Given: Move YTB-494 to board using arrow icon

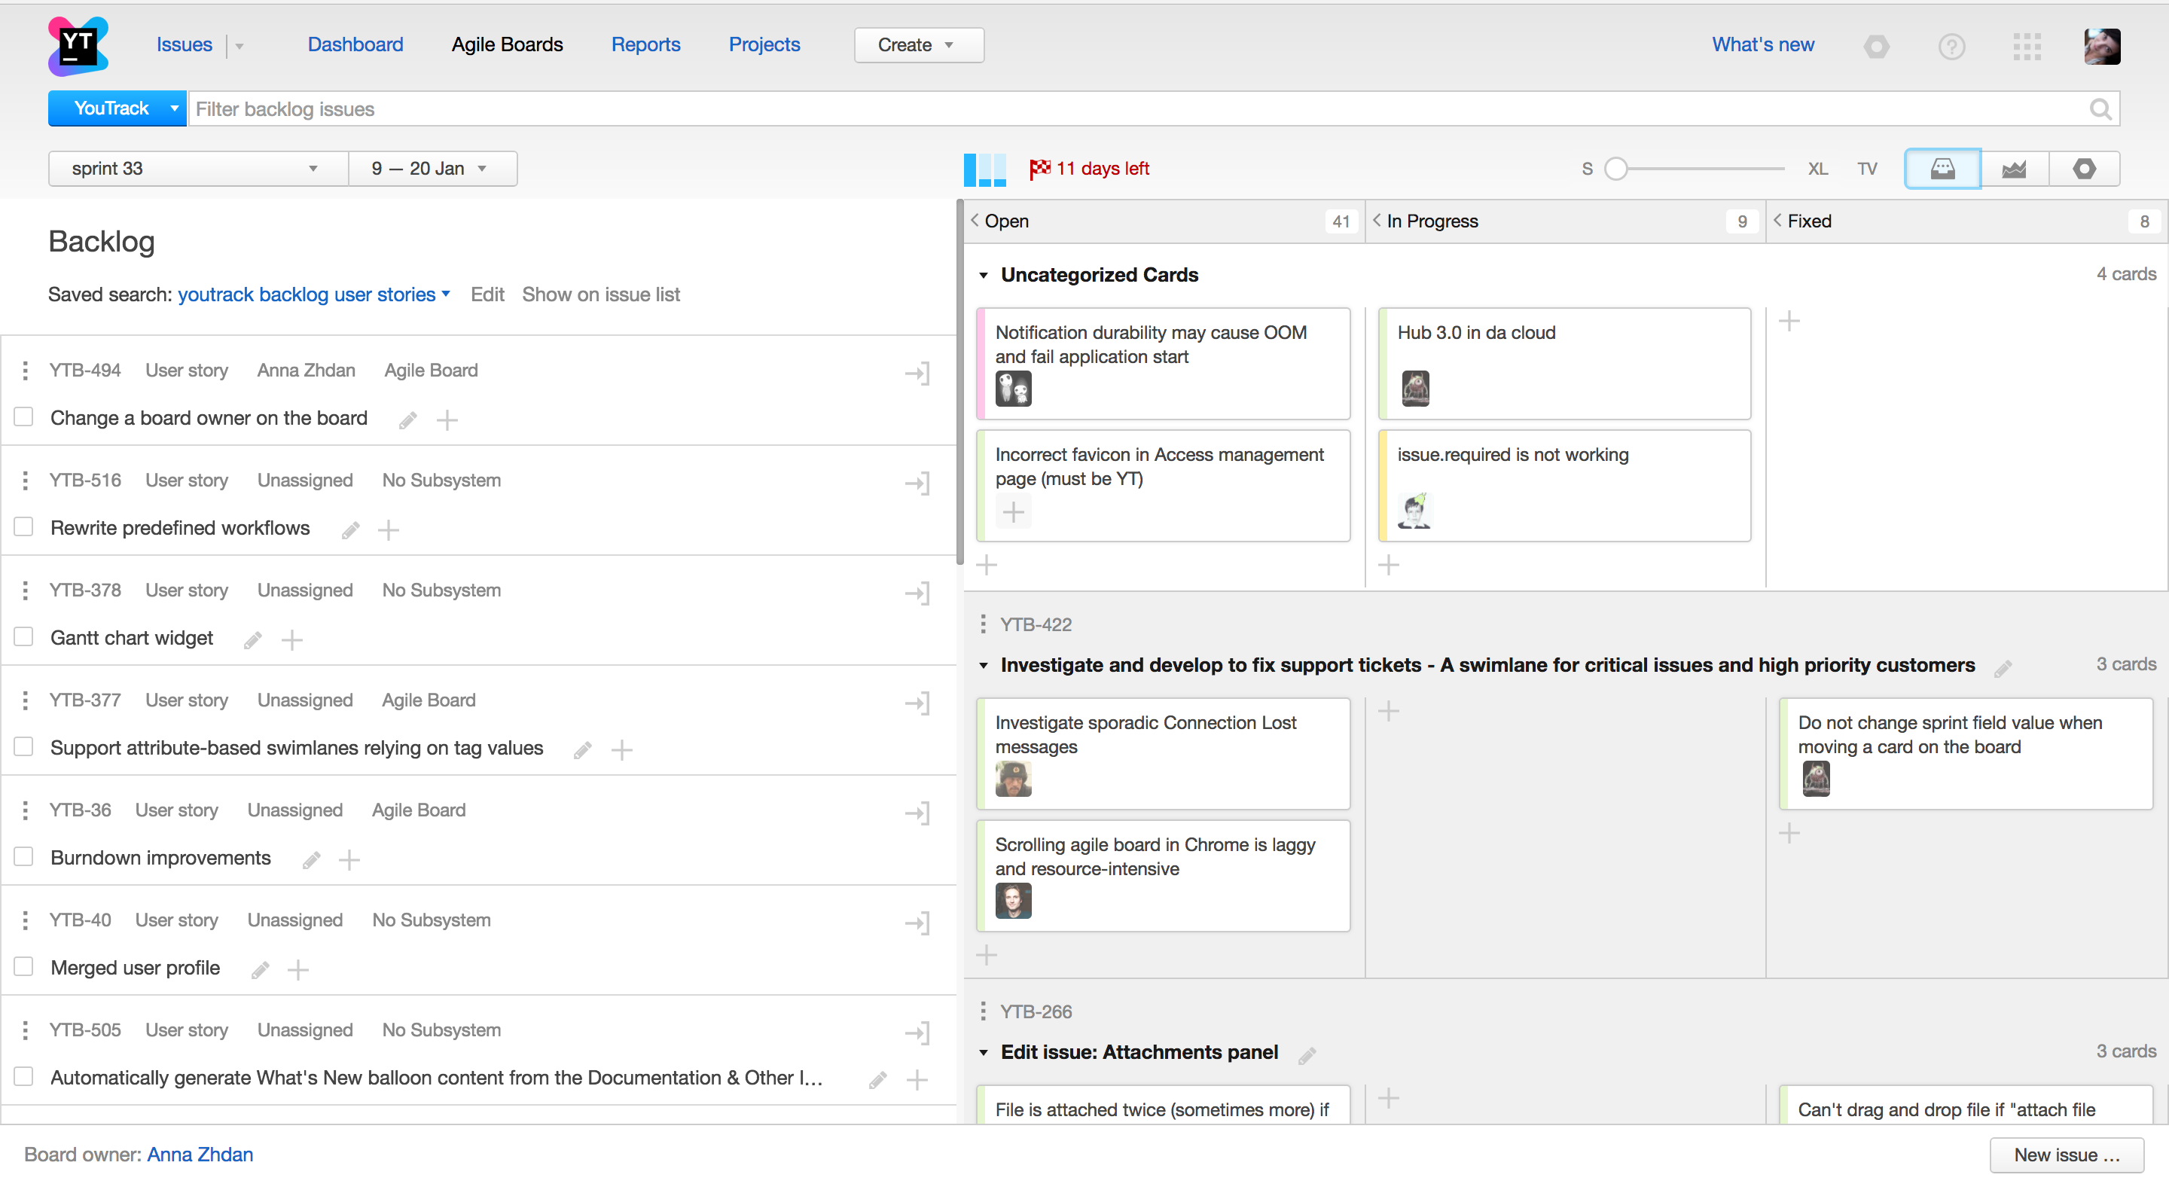Looking at the screenshot, I should (x=917, y=373).
